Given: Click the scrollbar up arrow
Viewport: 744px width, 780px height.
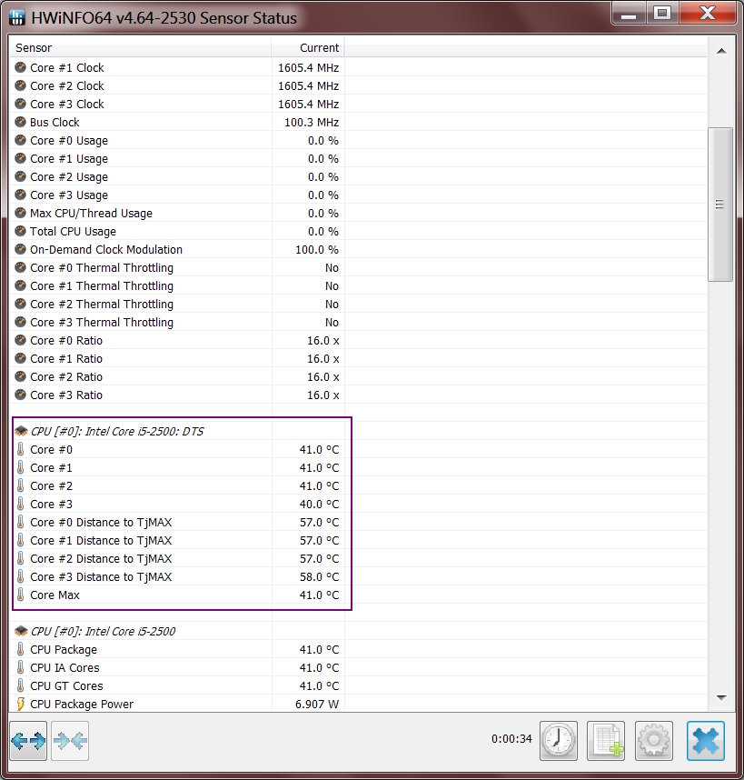Looking at the screenshot, I should coord(721,51).
